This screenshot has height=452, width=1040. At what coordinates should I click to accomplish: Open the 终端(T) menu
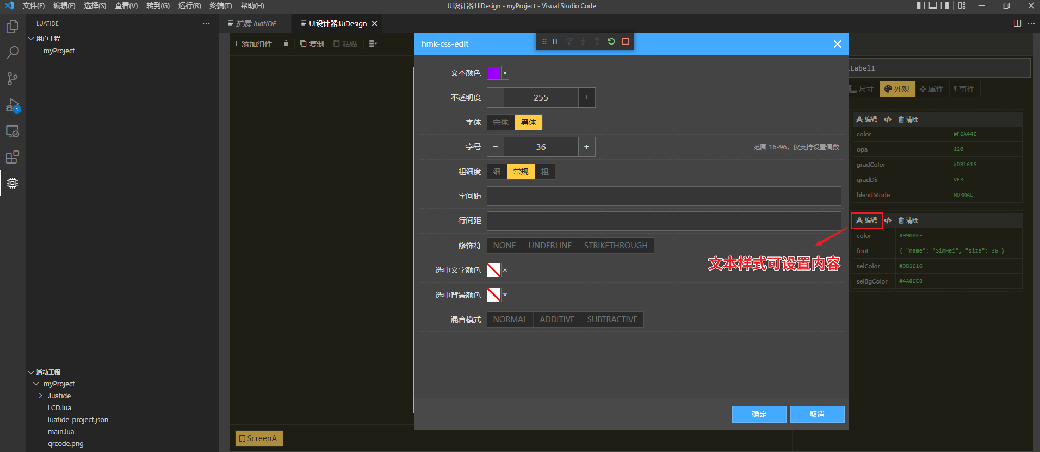[221, 6]
